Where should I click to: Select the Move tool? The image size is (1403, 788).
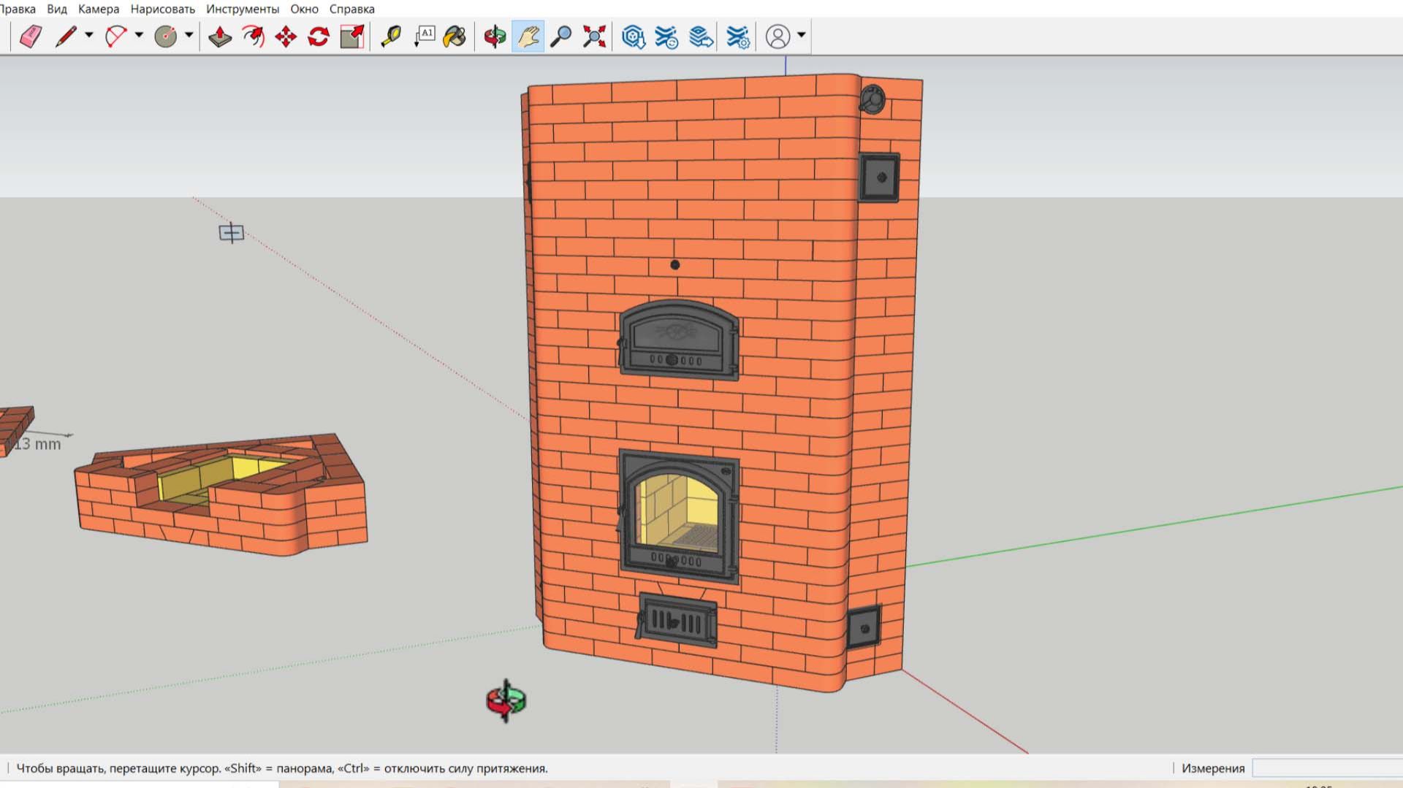[x=286, y=36]
